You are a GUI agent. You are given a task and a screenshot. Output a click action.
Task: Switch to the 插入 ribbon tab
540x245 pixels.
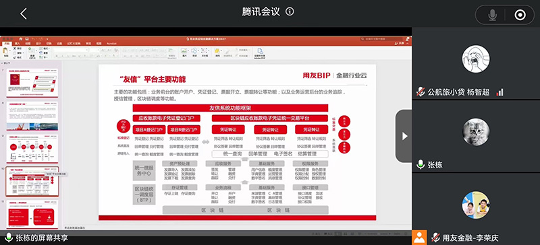18,44
